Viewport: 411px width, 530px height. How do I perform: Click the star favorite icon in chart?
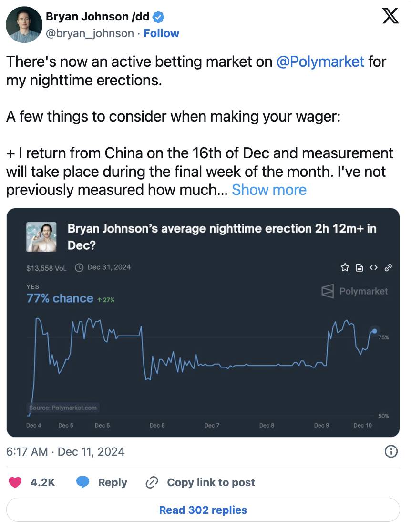[x=345, y=268]
